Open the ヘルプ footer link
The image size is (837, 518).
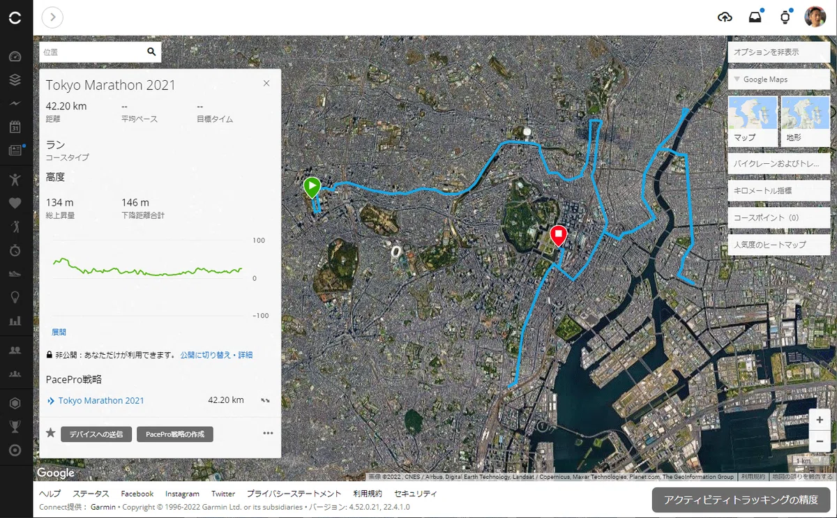point(50,494)
